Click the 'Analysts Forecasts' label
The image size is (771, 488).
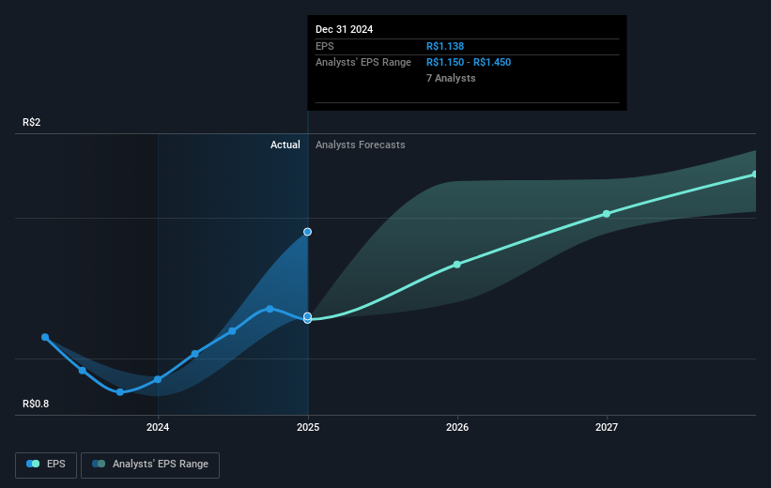(361, 145)
